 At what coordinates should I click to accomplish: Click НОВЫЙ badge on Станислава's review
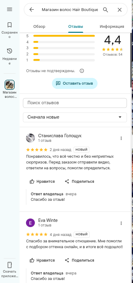(x=81, y=150)
